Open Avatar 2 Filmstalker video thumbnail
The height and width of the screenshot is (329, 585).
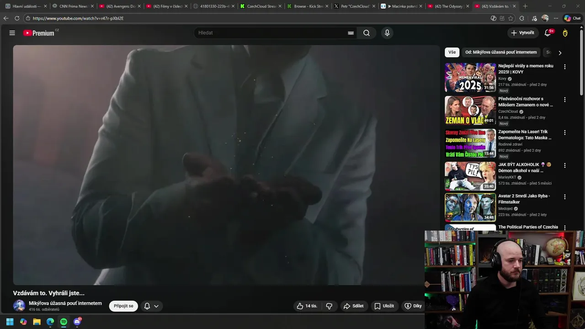pos(470,207)
